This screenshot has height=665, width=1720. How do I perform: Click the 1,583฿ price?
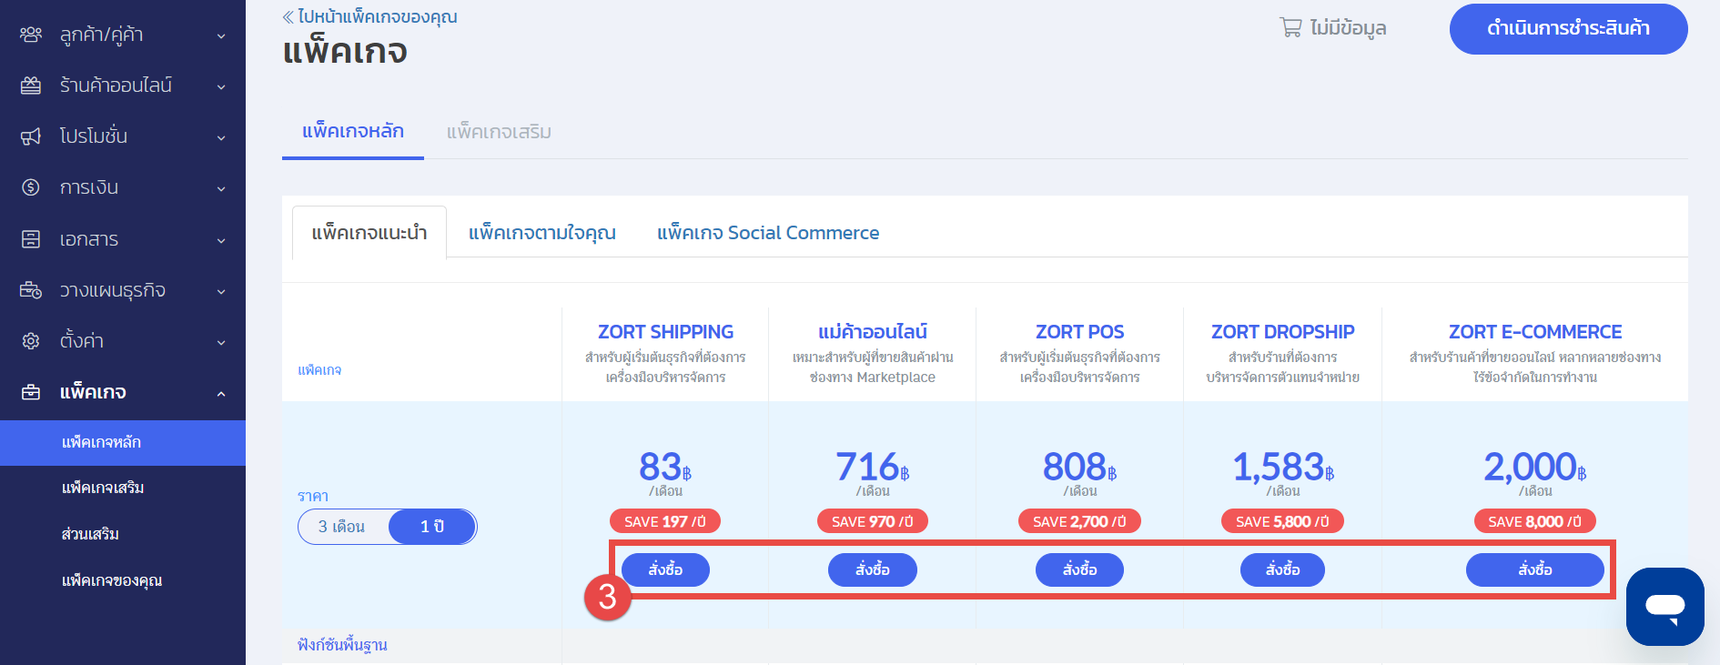click(1283, 468)
